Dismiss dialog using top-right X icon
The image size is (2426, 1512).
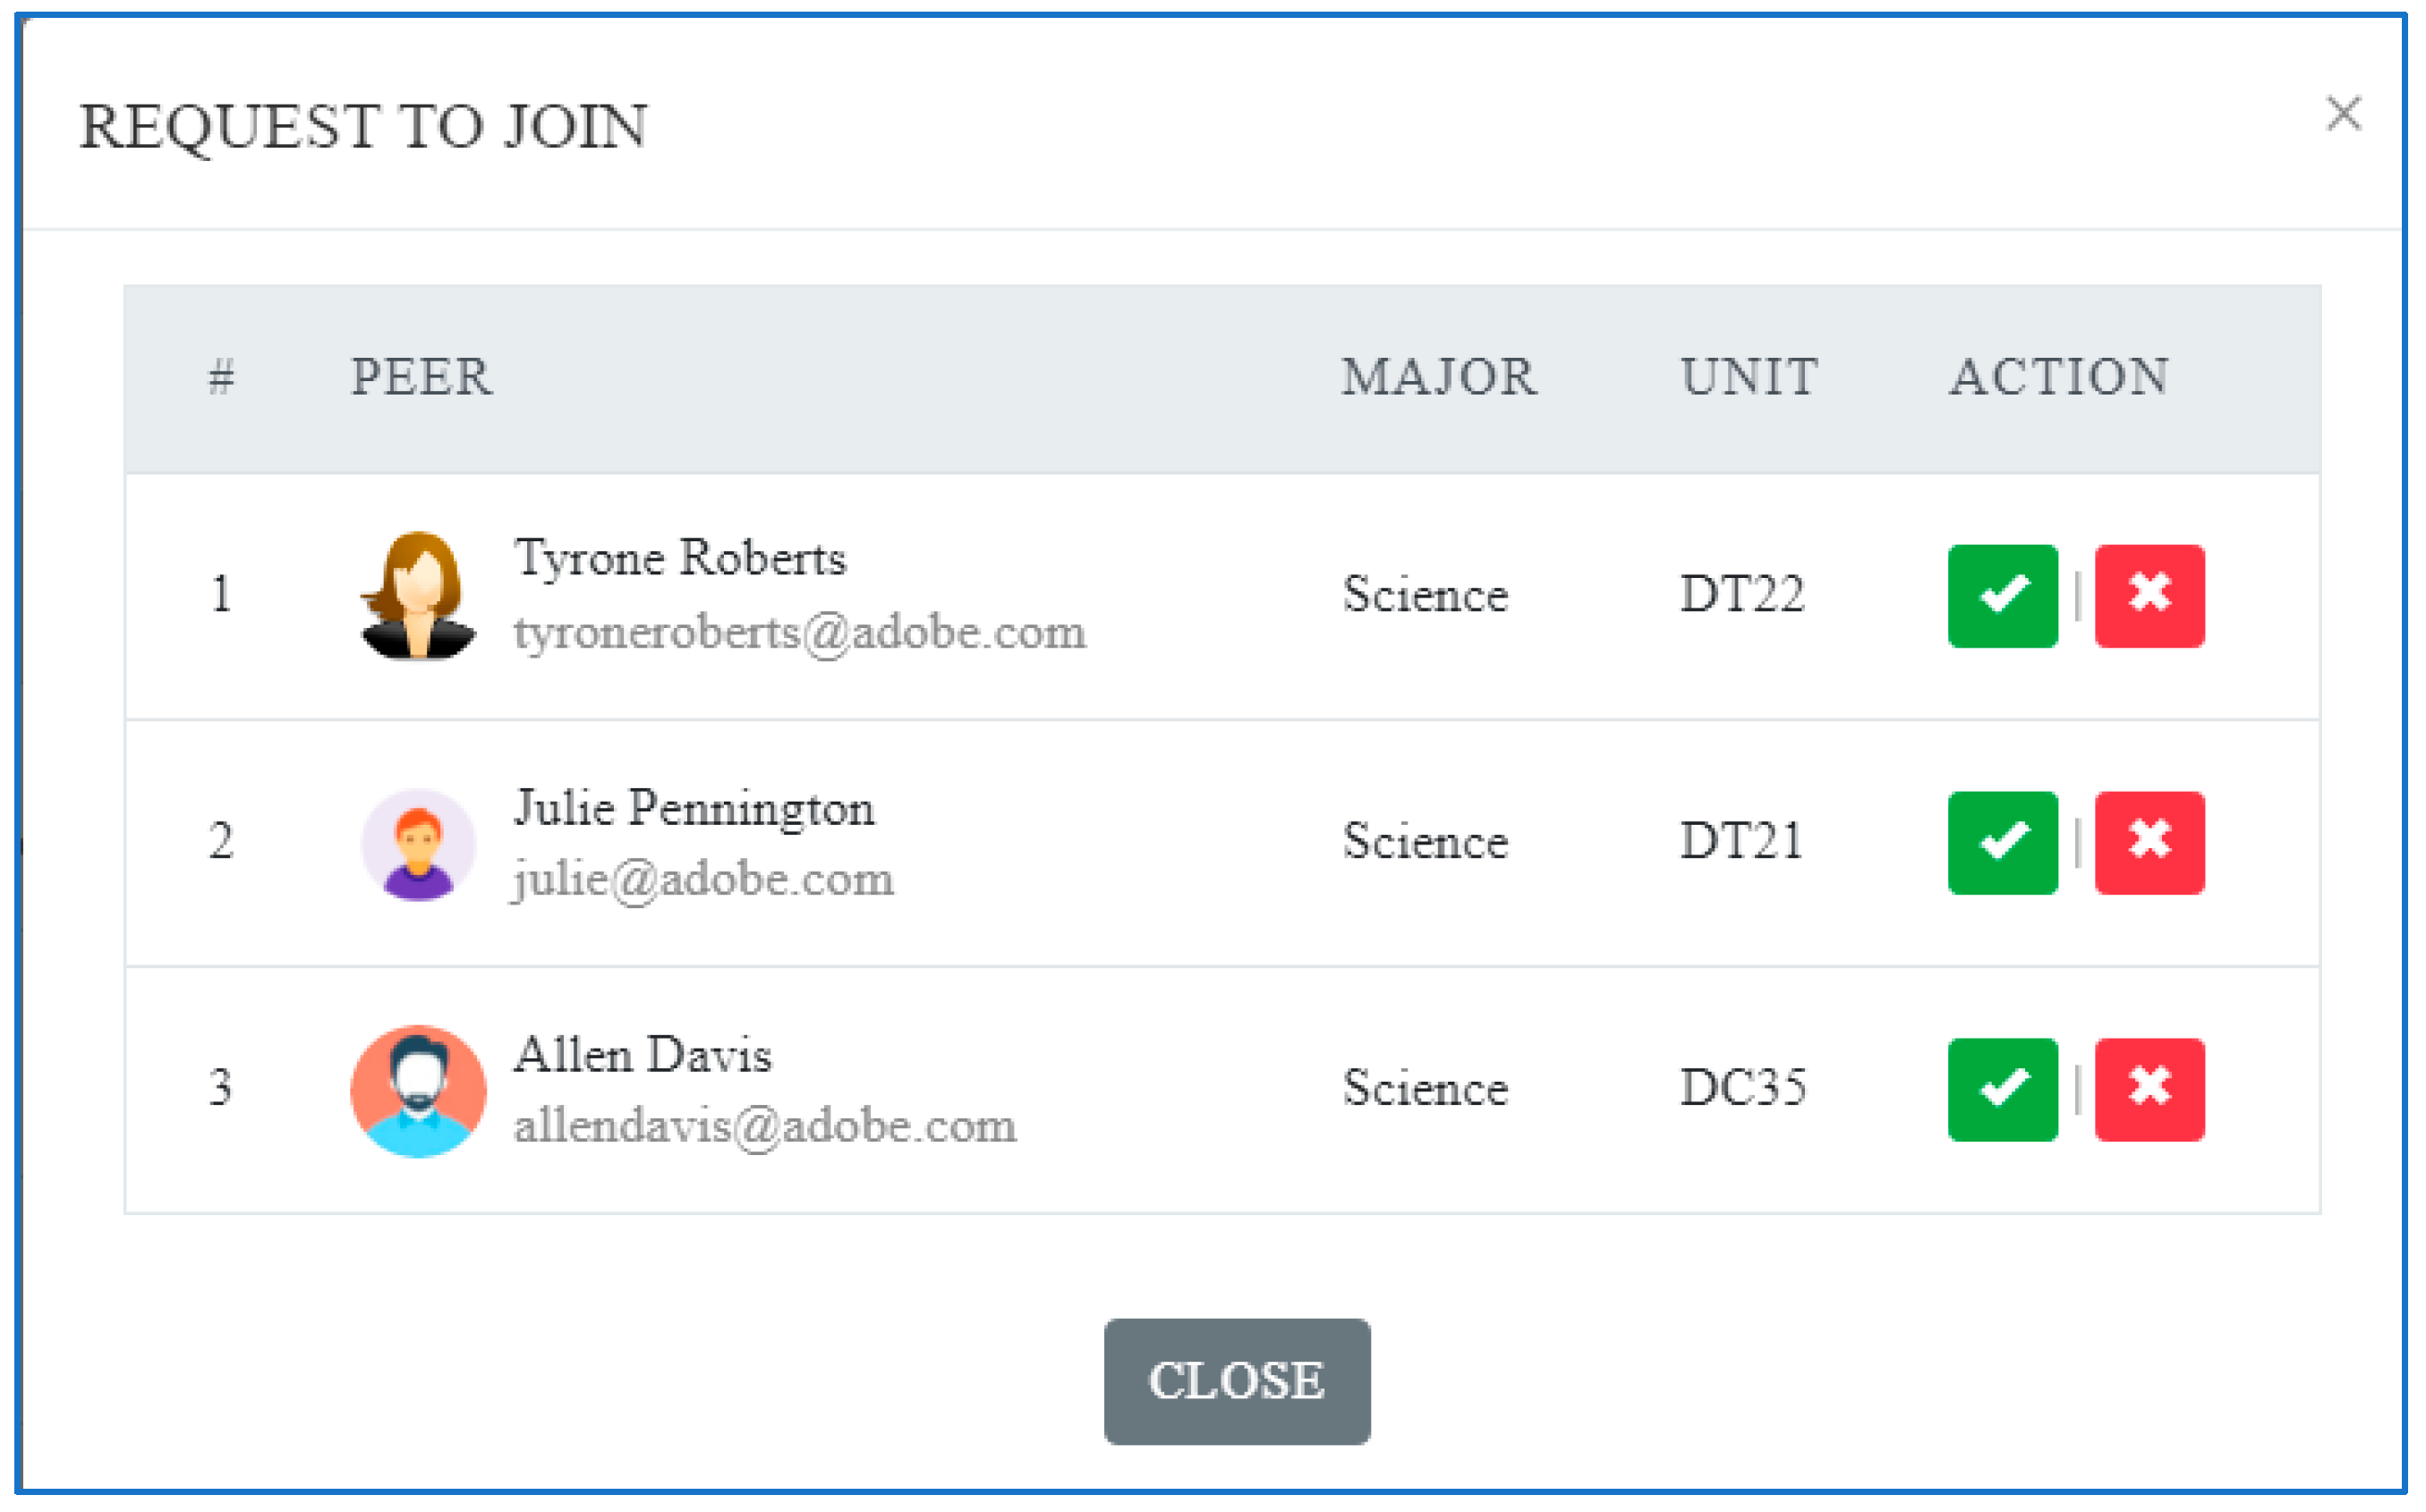[x=2342, y=114]
